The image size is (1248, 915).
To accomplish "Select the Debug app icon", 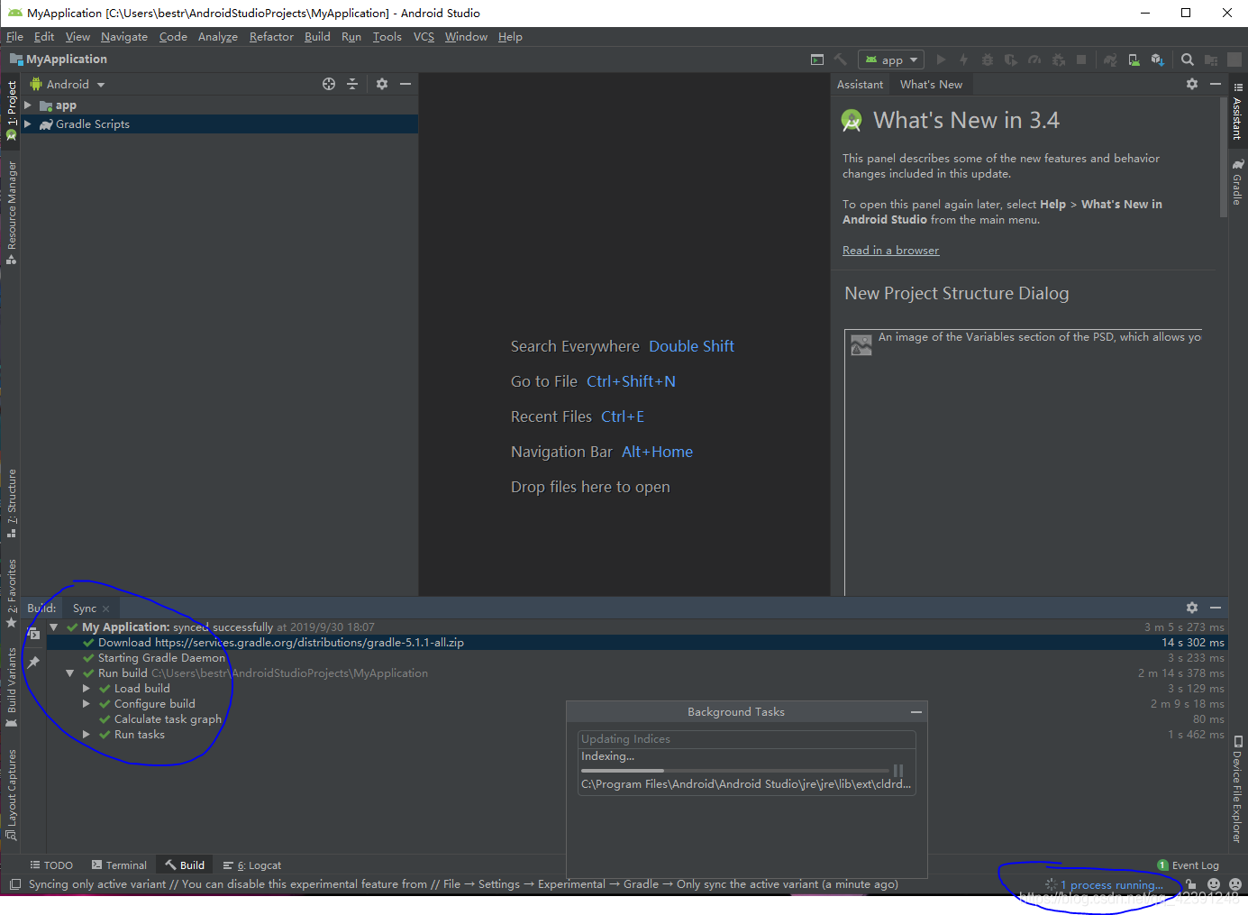I will tap(986, 59).
